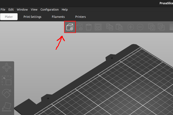Click the Arrange objects icon
Viewport: 173px width, 115px height.
click(x=98, y=27)
